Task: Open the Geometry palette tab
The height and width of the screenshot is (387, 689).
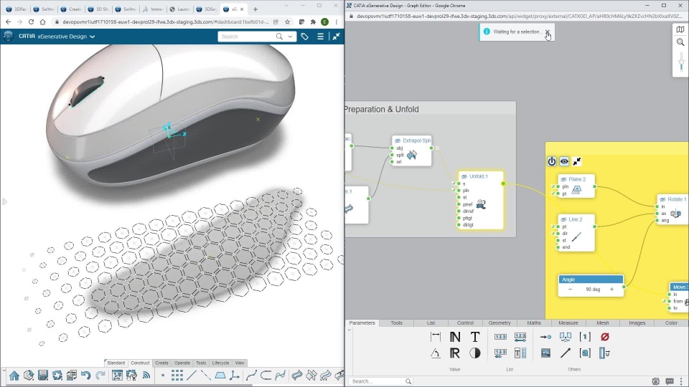Action: [x=500, y=323]
